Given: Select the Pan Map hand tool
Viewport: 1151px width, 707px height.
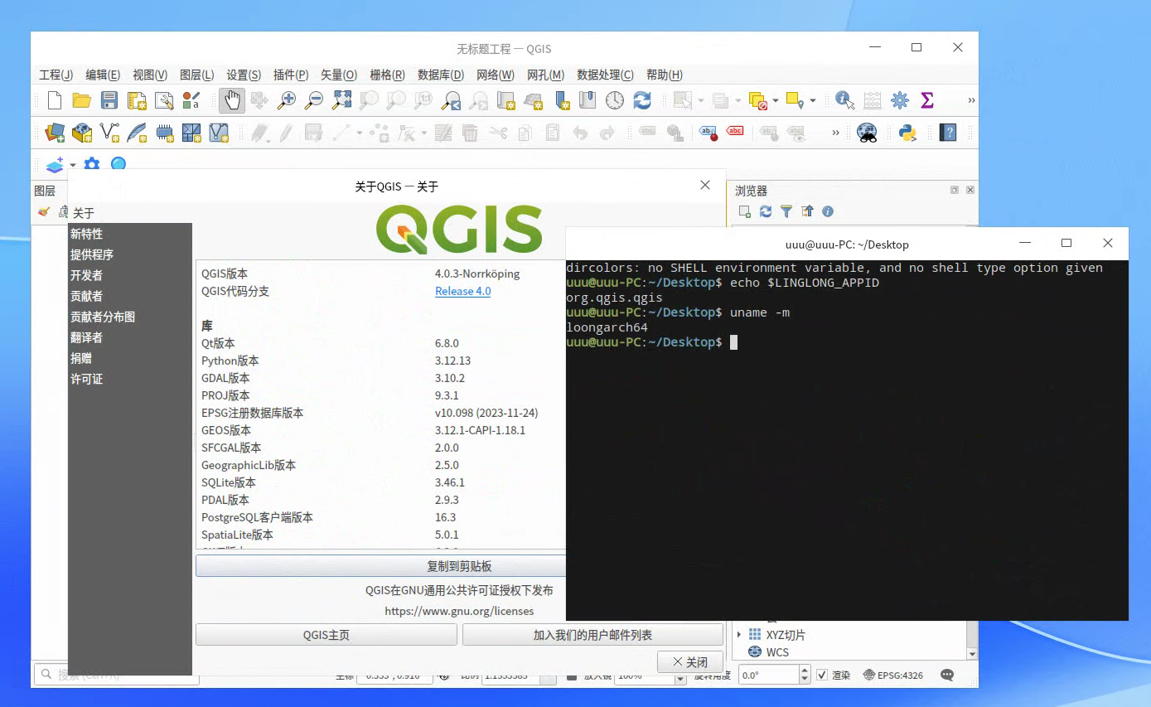Looking at the screenshot, I should [x=232, y=100].
